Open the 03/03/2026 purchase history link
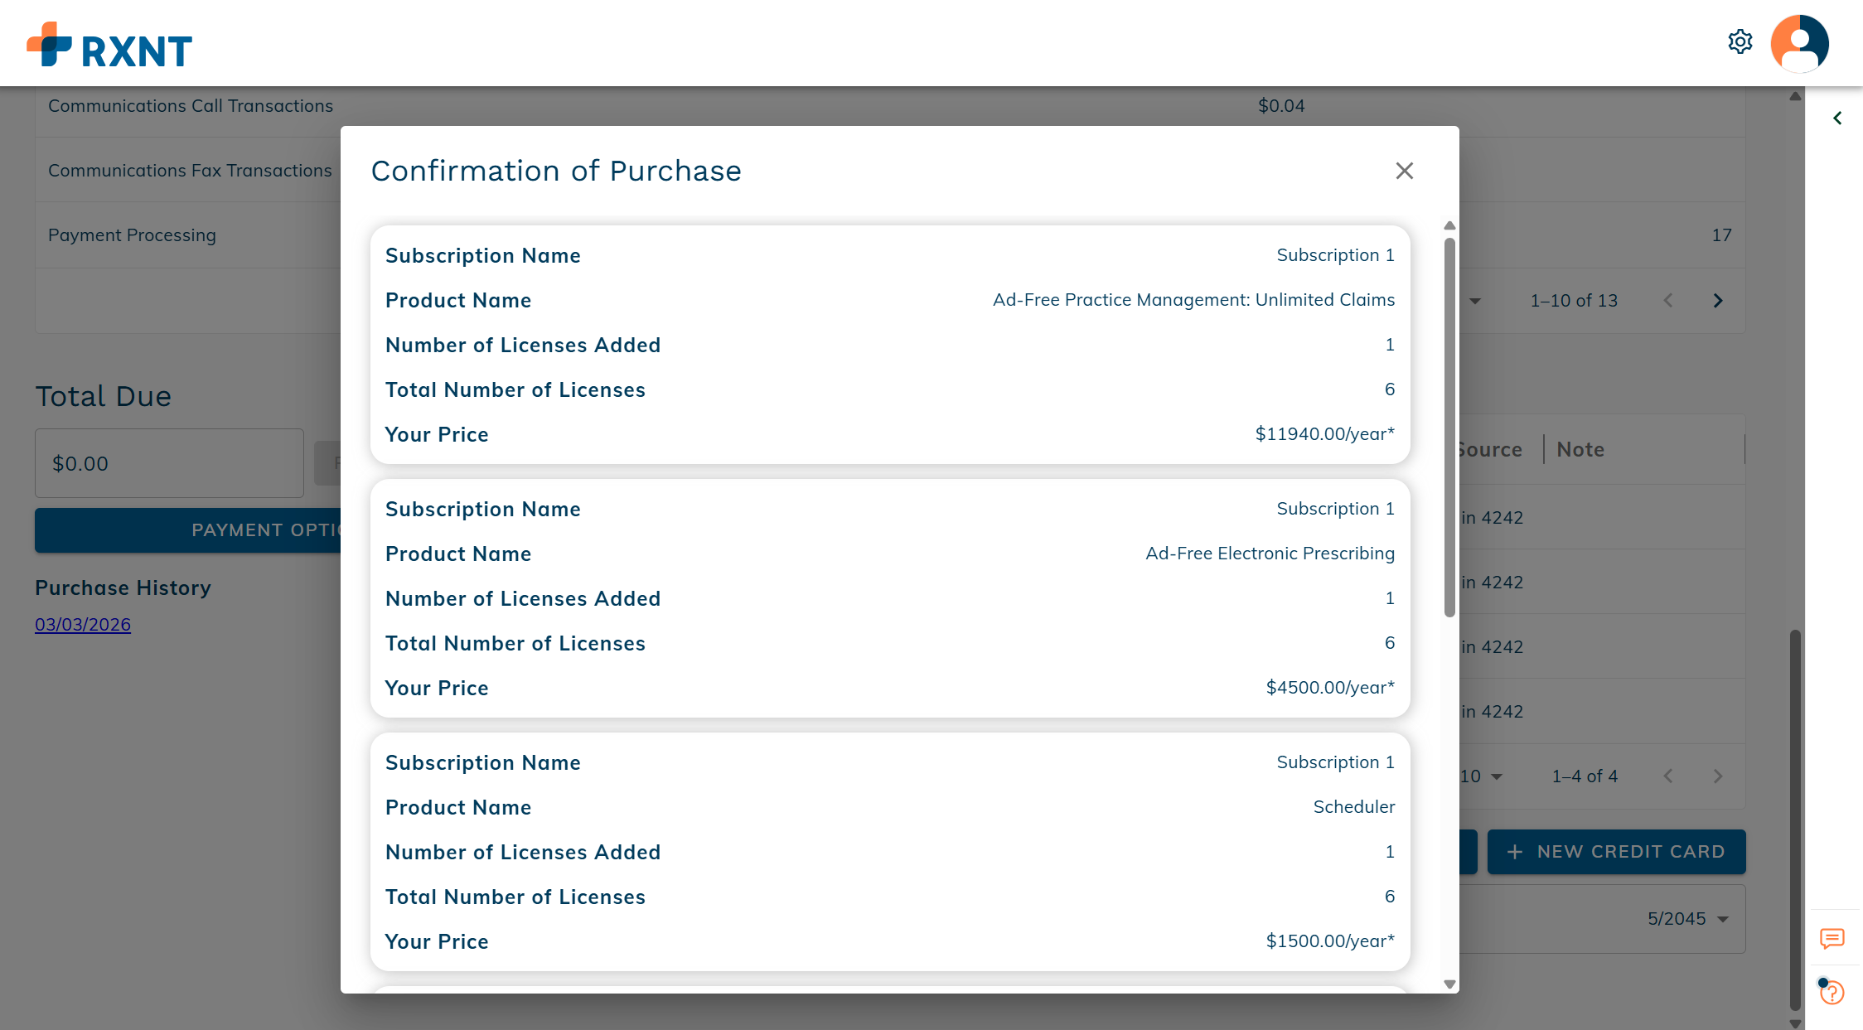Screen dimensions: 1863x1030 83,624
